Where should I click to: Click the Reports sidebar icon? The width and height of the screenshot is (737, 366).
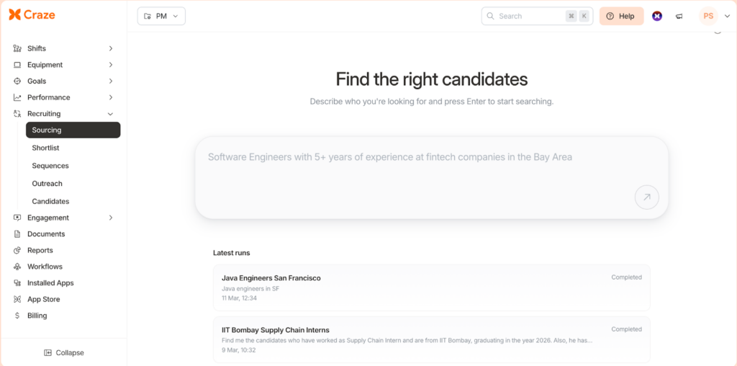click(17, 251)
